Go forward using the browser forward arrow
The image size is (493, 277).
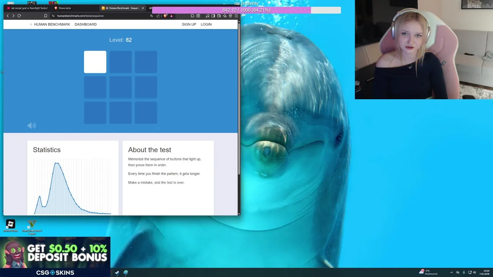[x=13, y=16]
